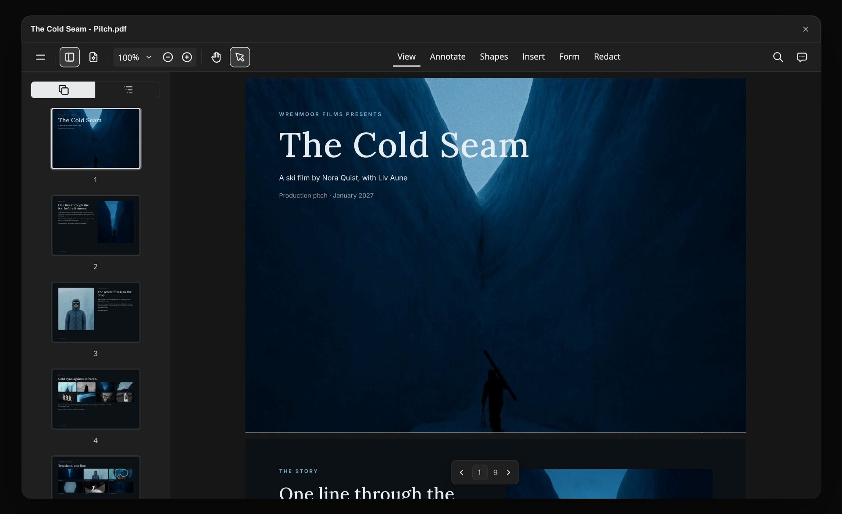Click 'Production pitch · January 2027' text
842x514 pixels.
(x=326, y=195)
